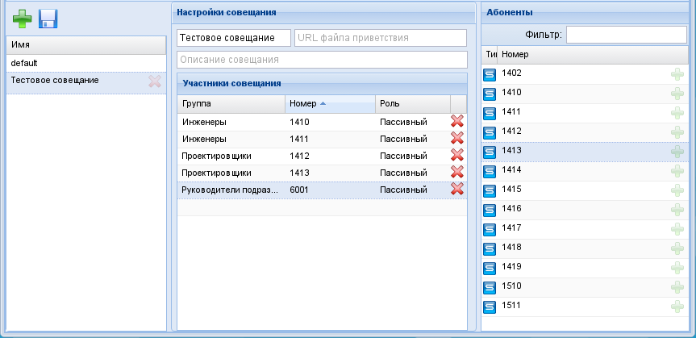Click the Роль column header
The image size is (696, 338).
(x=411, y=104)
